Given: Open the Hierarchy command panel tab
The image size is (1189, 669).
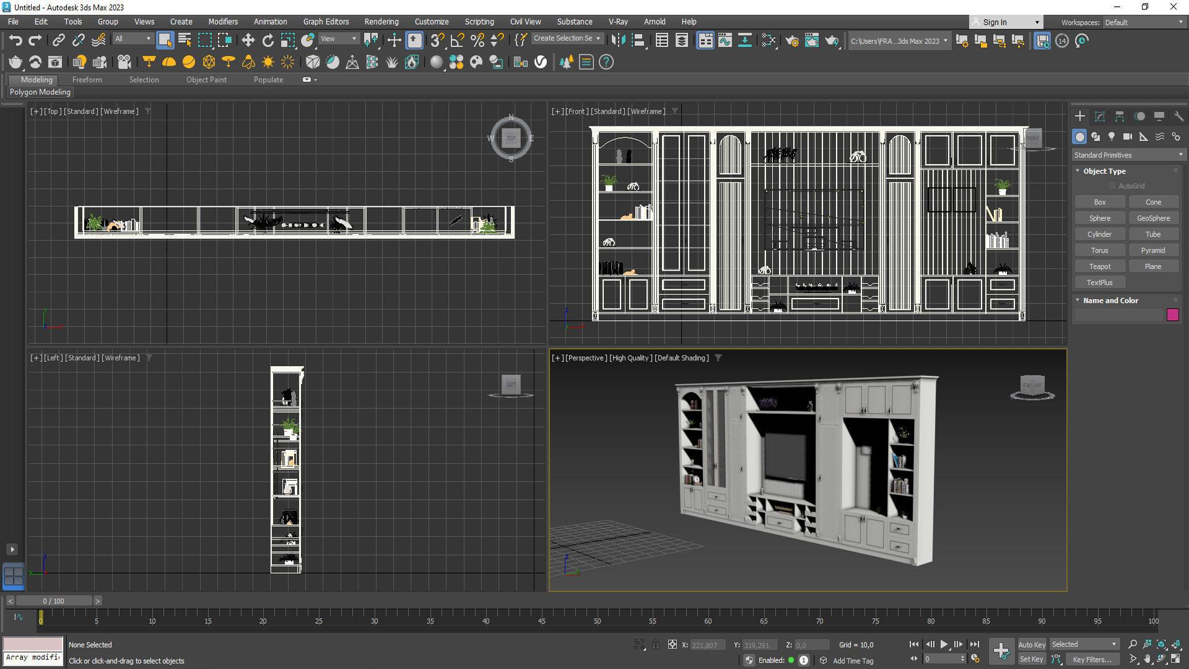Looking at the screenshot, I should coord(1119,116).
